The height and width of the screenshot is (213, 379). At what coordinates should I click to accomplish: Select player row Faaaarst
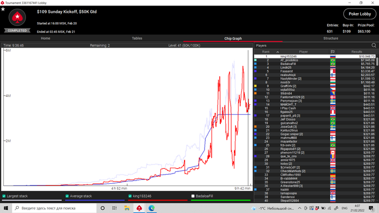click(x=315, y=71)
